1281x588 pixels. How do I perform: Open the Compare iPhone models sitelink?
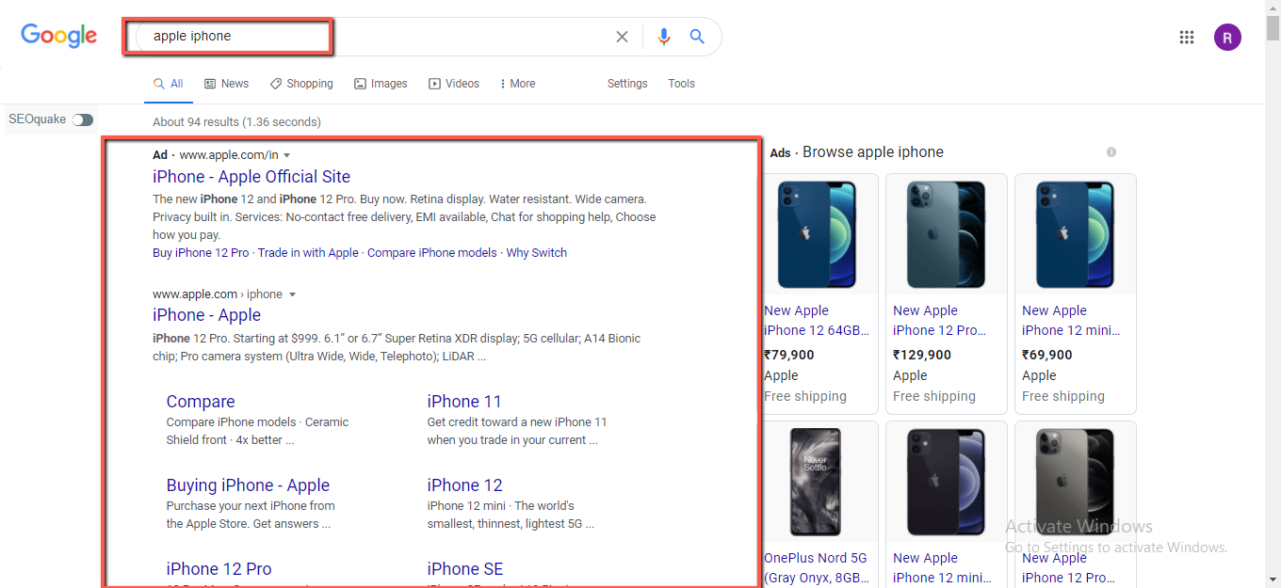[432, 253]
